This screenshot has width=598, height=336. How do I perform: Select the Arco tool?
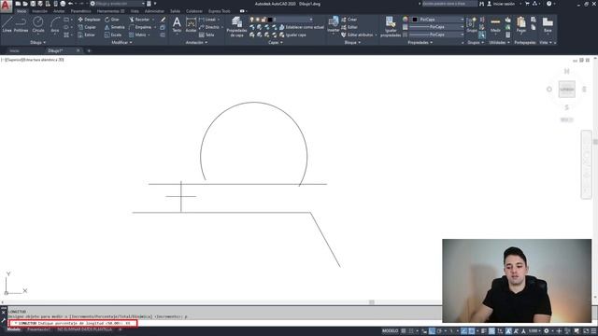(55, 25)
